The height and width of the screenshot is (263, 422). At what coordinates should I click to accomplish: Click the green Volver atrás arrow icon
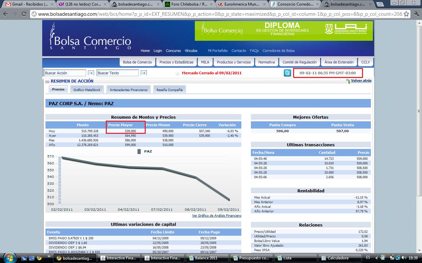click(348, 81)
